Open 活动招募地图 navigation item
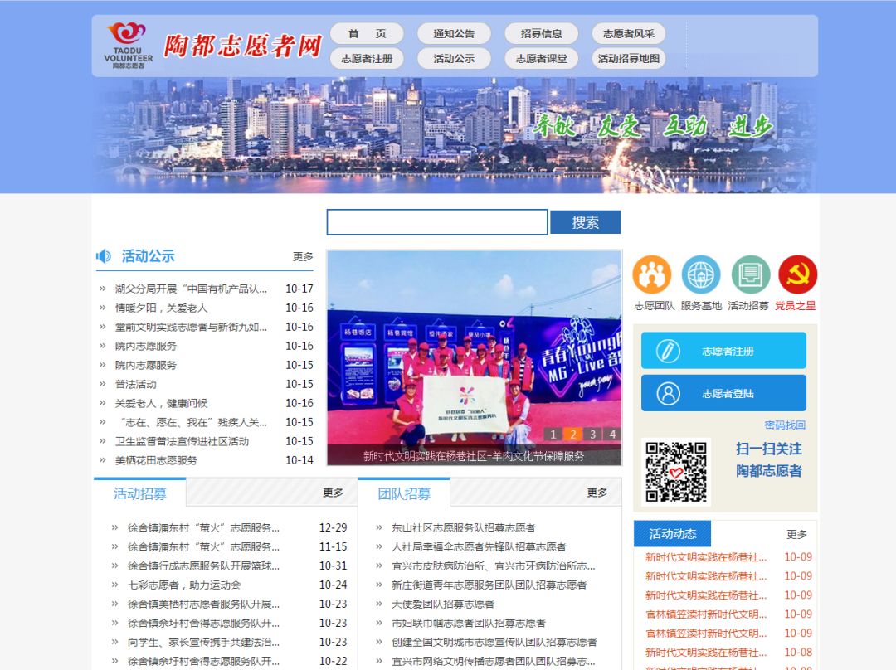The width and height of the screenshot is (896, 670). coord(629,58)
